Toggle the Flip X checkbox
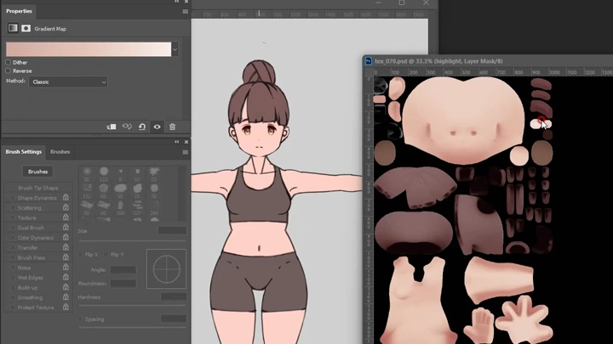 pyautogui.click(x=81, y=254)
